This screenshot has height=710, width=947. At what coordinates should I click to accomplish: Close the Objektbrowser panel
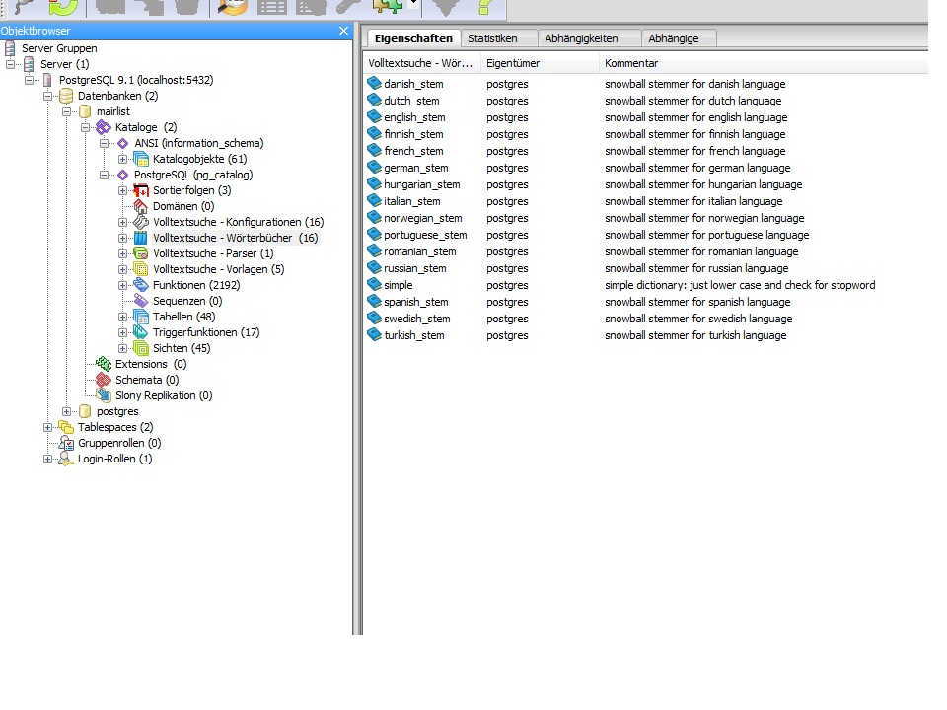(x=343, y=31)
